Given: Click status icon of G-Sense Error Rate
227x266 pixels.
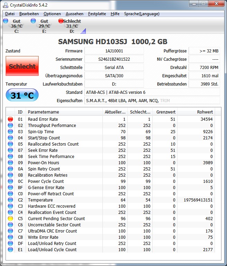Looking at the screenshot, I should [x=10, y=187].
